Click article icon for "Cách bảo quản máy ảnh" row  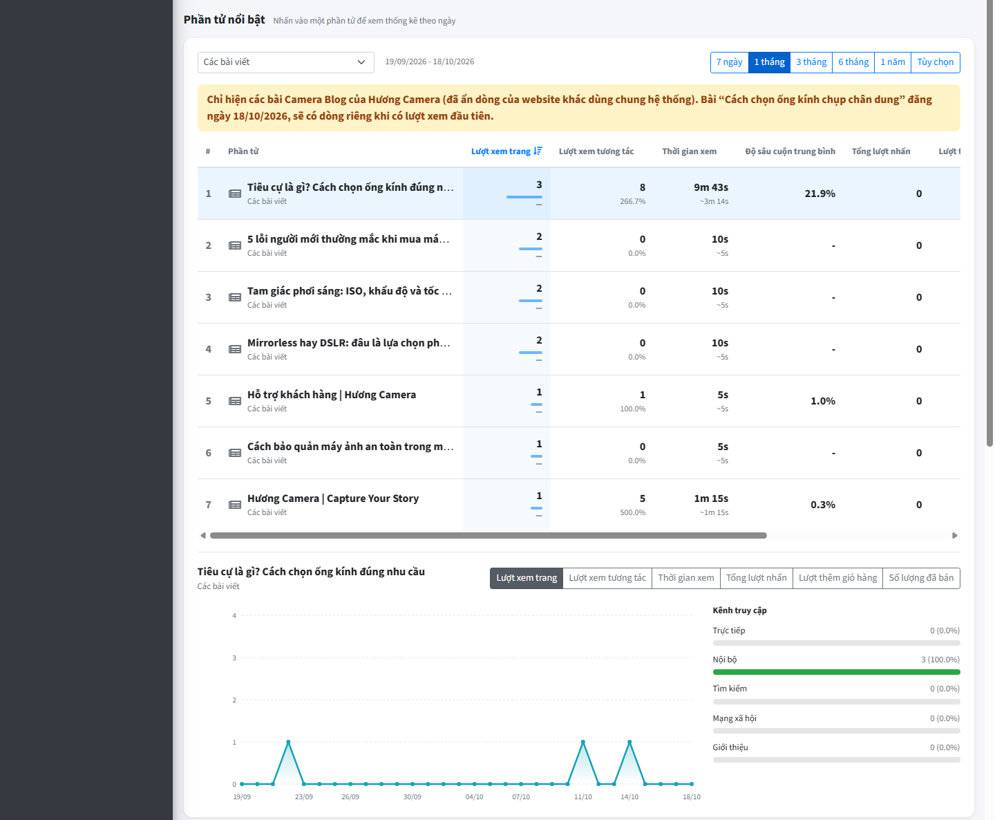point(235,453)
